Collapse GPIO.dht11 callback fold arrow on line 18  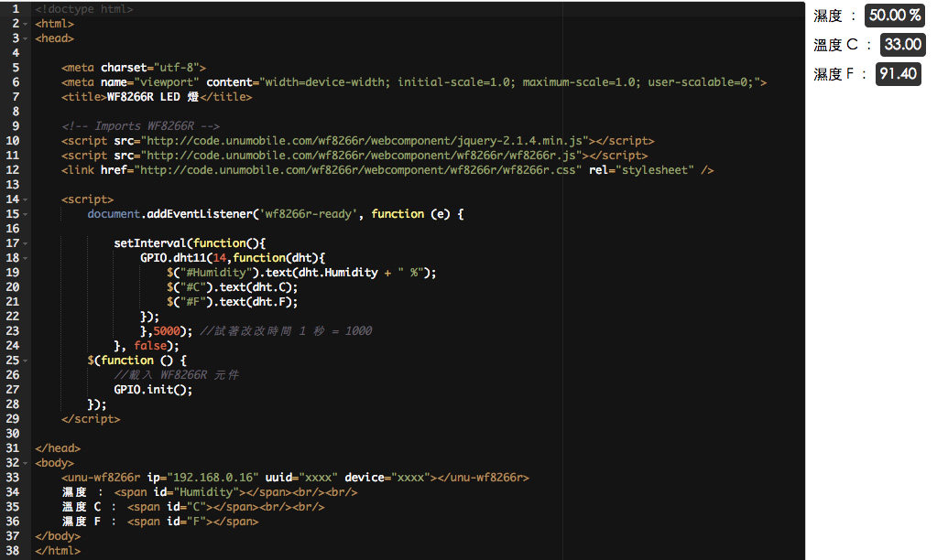click(26, 258)
